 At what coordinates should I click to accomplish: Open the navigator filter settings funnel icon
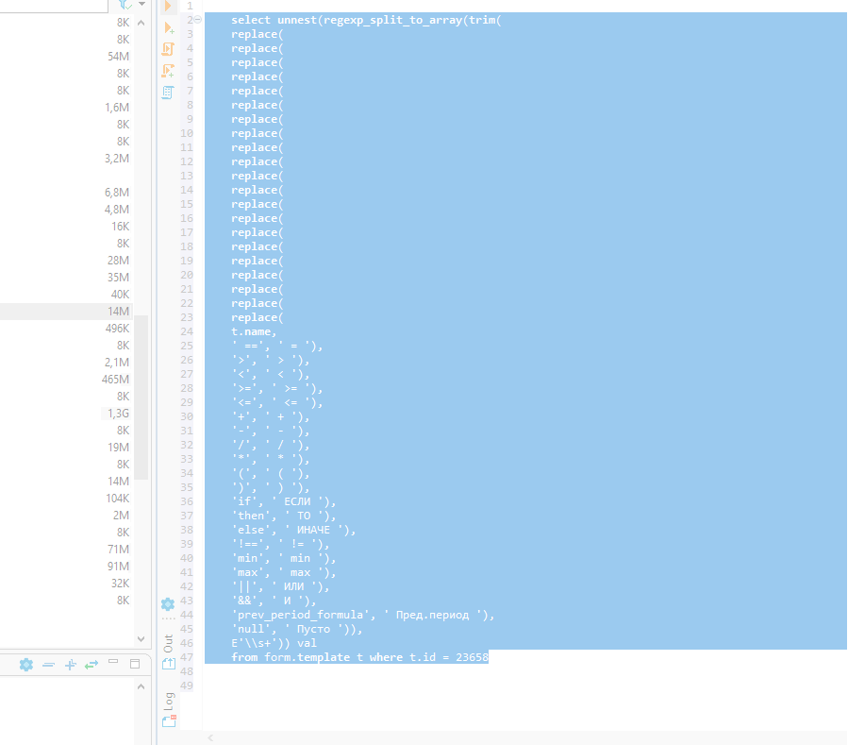point(125,5)
